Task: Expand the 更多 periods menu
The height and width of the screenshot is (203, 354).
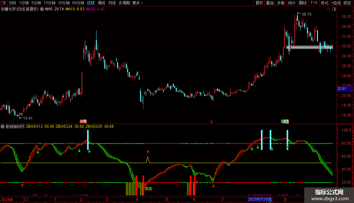Action: point(138,3)
